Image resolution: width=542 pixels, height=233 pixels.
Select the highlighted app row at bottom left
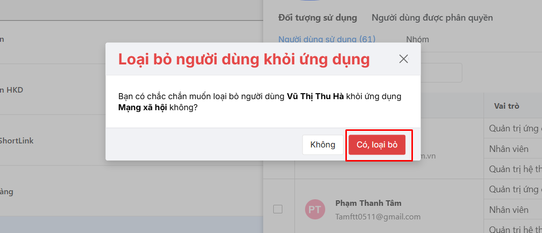pos(131,224)
